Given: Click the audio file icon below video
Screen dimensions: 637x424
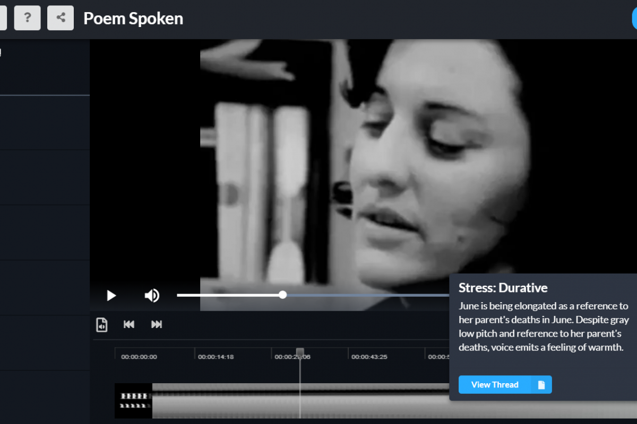Looking at the screenshot, I should [102, 324].
